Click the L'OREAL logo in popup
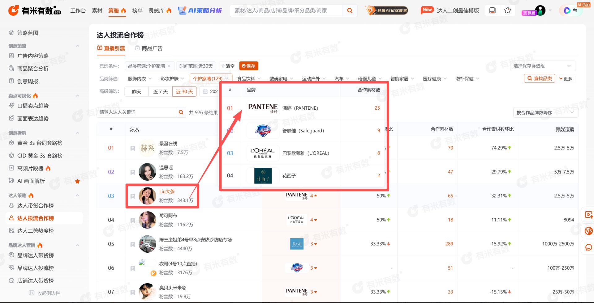594x303 pixels. [x=263, y=153]
